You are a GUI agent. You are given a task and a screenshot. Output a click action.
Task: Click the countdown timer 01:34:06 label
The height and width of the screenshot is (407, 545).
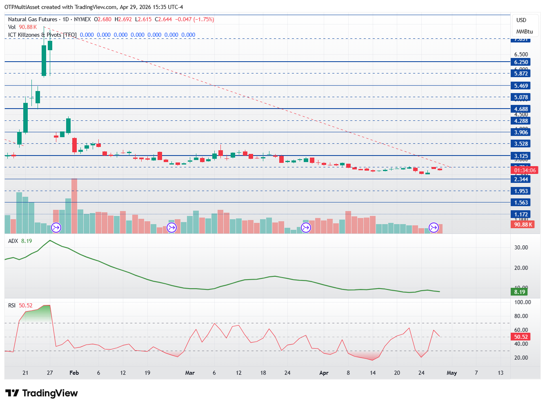(525, 170)
